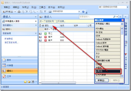The image size is (131, 91).
Task: Click the 新增(N)... button in field chooser
Action: click(x=102, y=80)
